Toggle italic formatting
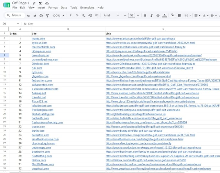Viewport: 220px width, 173px height. [151, 15]
